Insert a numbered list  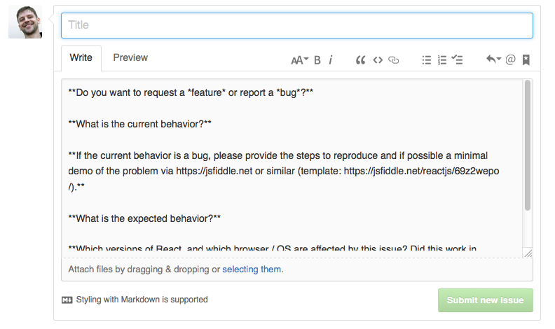pyautogui.click(x=442, y=60)
